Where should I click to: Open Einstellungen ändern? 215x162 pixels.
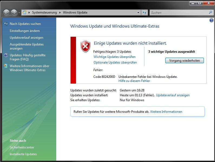pos(25,31)
